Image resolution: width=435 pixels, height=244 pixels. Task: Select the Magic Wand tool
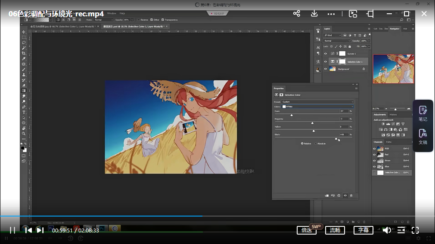click(x=24, y=48)
